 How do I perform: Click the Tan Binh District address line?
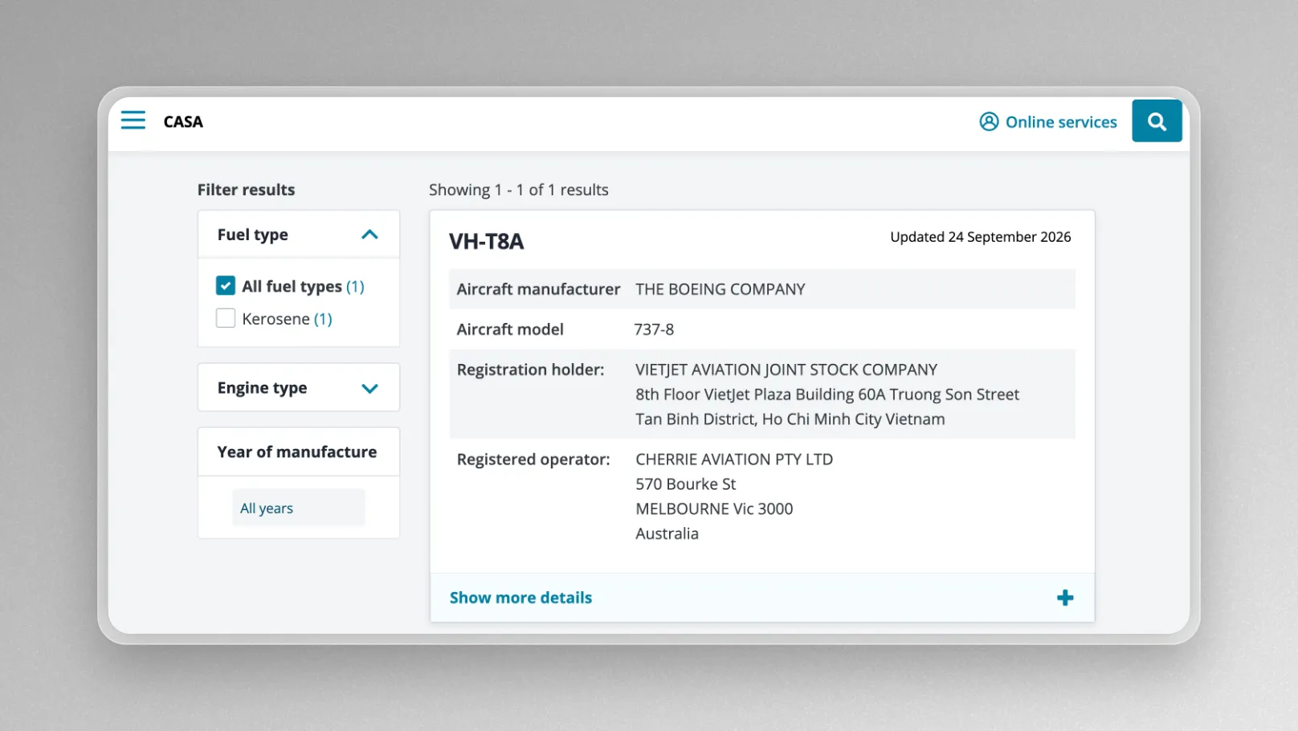tap(790, 419)
